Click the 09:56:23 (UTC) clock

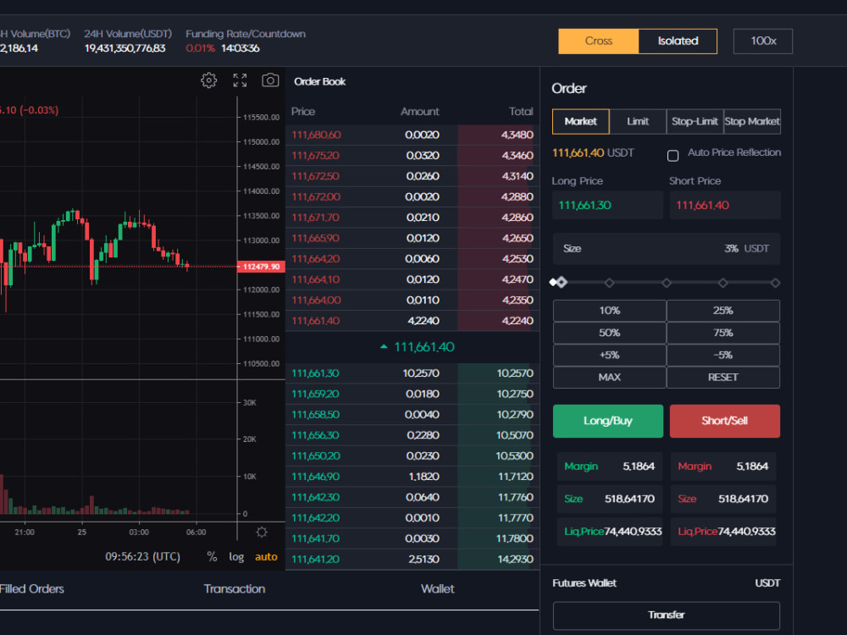tap(142, 557)
